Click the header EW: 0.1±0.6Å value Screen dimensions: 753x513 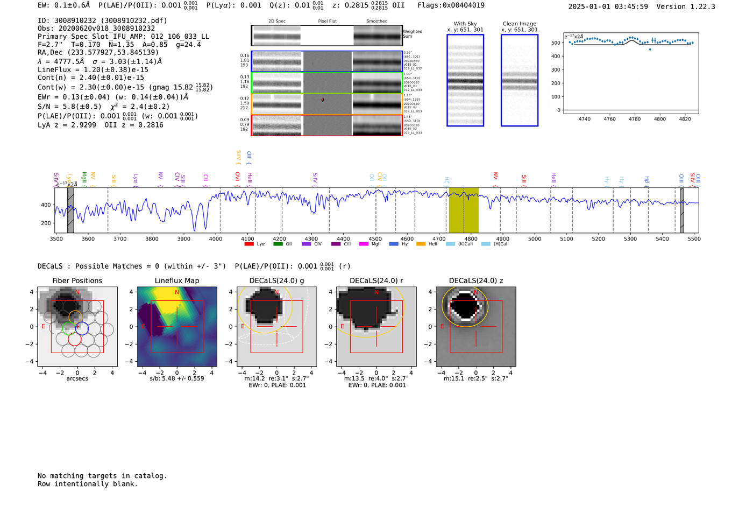pos(64,5)
